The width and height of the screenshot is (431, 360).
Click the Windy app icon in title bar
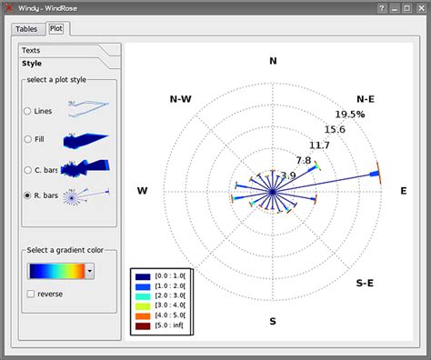coord(9,7)
